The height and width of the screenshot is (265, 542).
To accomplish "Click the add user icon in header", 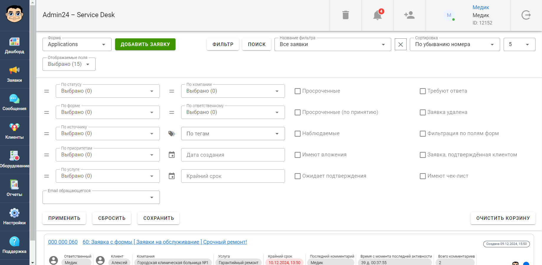I will [x=409, y=15].
